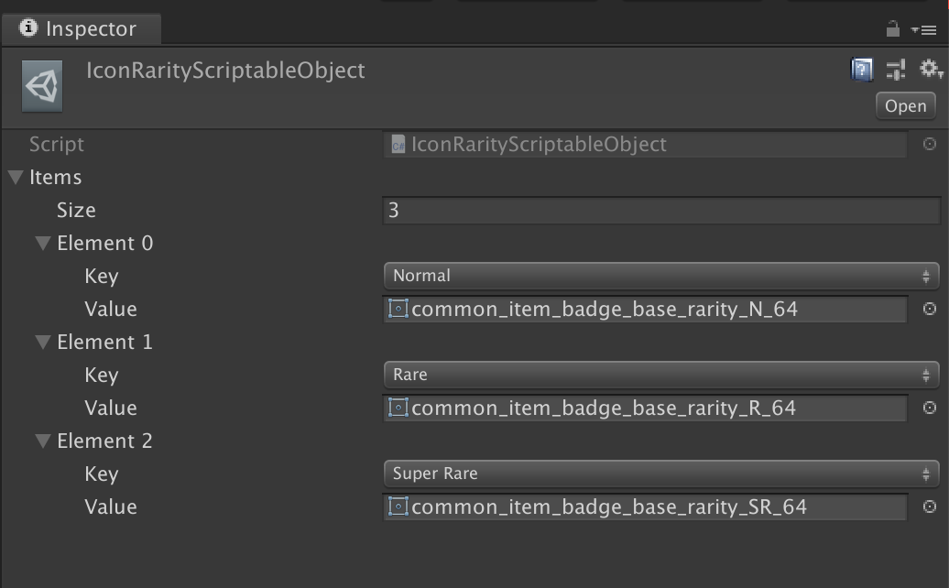Open the gear settings menu
The image size is (949, 588).
point(931,69)
